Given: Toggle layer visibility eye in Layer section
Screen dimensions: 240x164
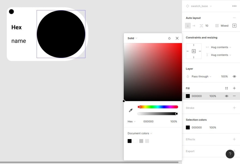Looking at the screenshot, I should (x=234, y=76).
